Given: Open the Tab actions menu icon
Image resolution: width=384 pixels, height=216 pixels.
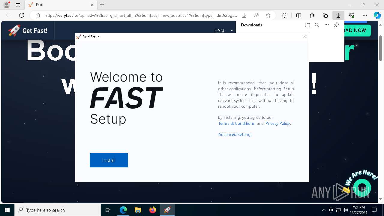Looking at the screenshot, I should (18, 5).
